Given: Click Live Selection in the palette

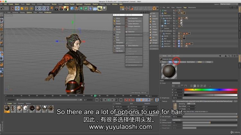Looking at the screenshot, I should 133,18.
